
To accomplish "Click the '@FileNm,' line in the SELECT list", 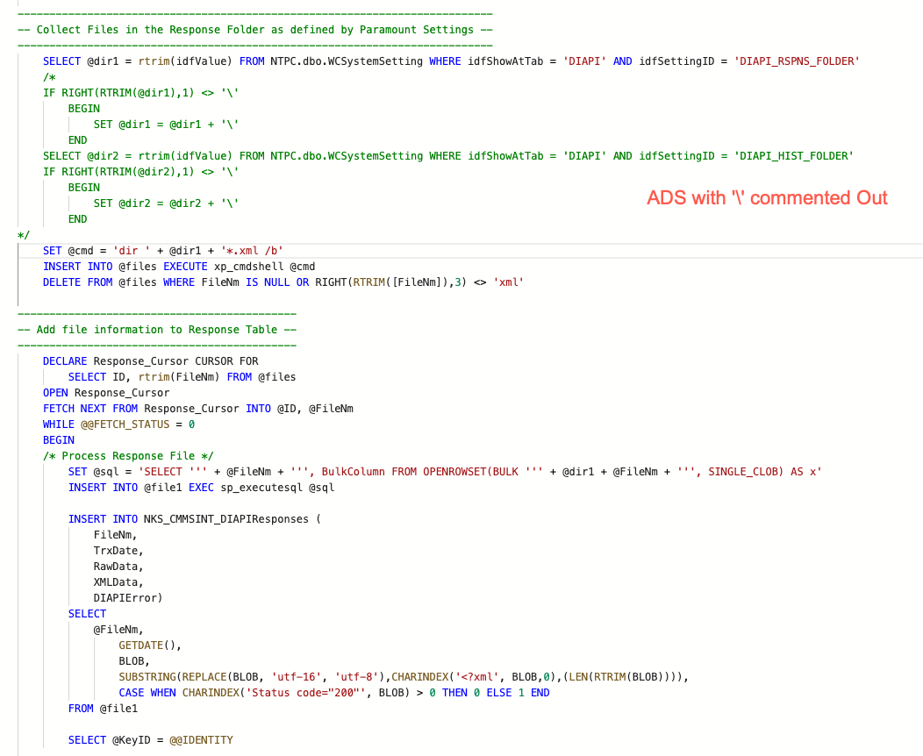I will click(118, 630).
